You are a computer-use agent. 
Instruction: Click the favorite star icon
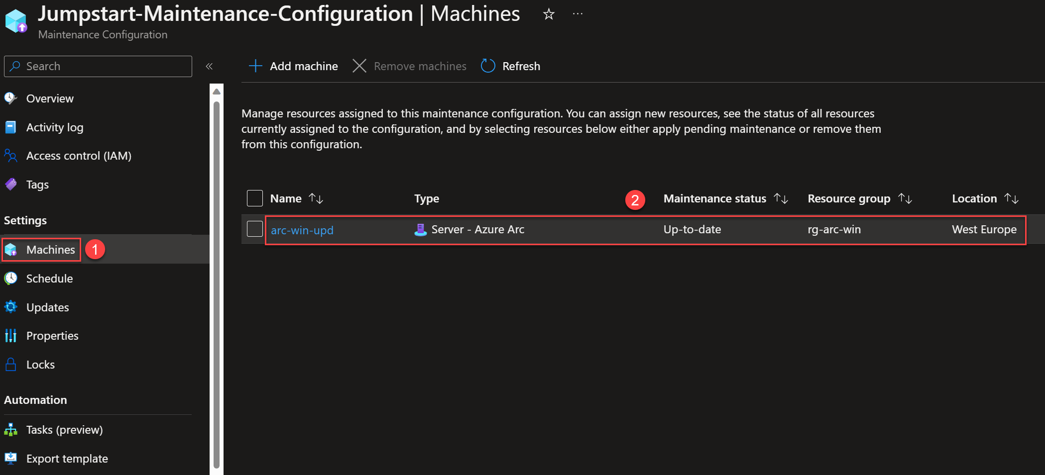coord(549,14)
